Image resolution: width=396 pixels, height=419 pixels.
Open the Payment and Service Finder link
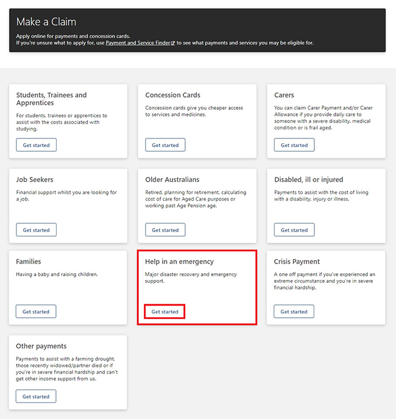tap(138, 43)
